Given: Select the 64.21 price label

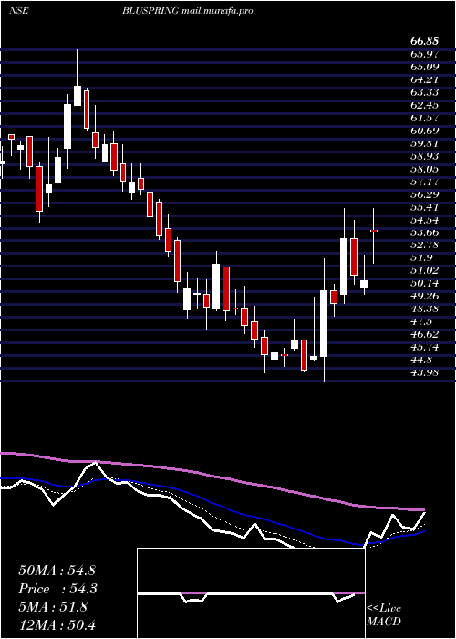Looking at the screenshot, I should (x=425, y=79).
